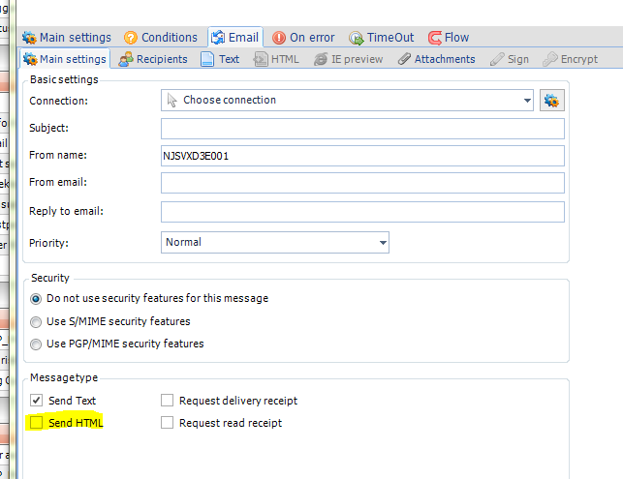Open the Priority dropdown showing Normal
This screenshot has width=623, height=479.
pos(275,242)
